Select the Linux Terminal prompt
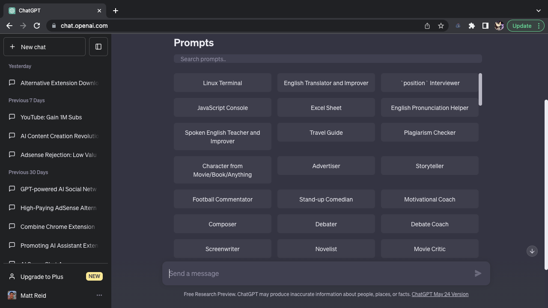548x308 pixels. 223,83
